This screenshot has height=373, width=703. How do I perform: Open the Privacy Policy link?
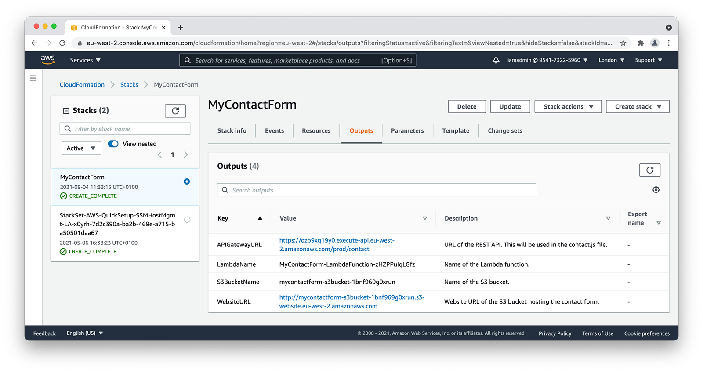tap(555, 333)
